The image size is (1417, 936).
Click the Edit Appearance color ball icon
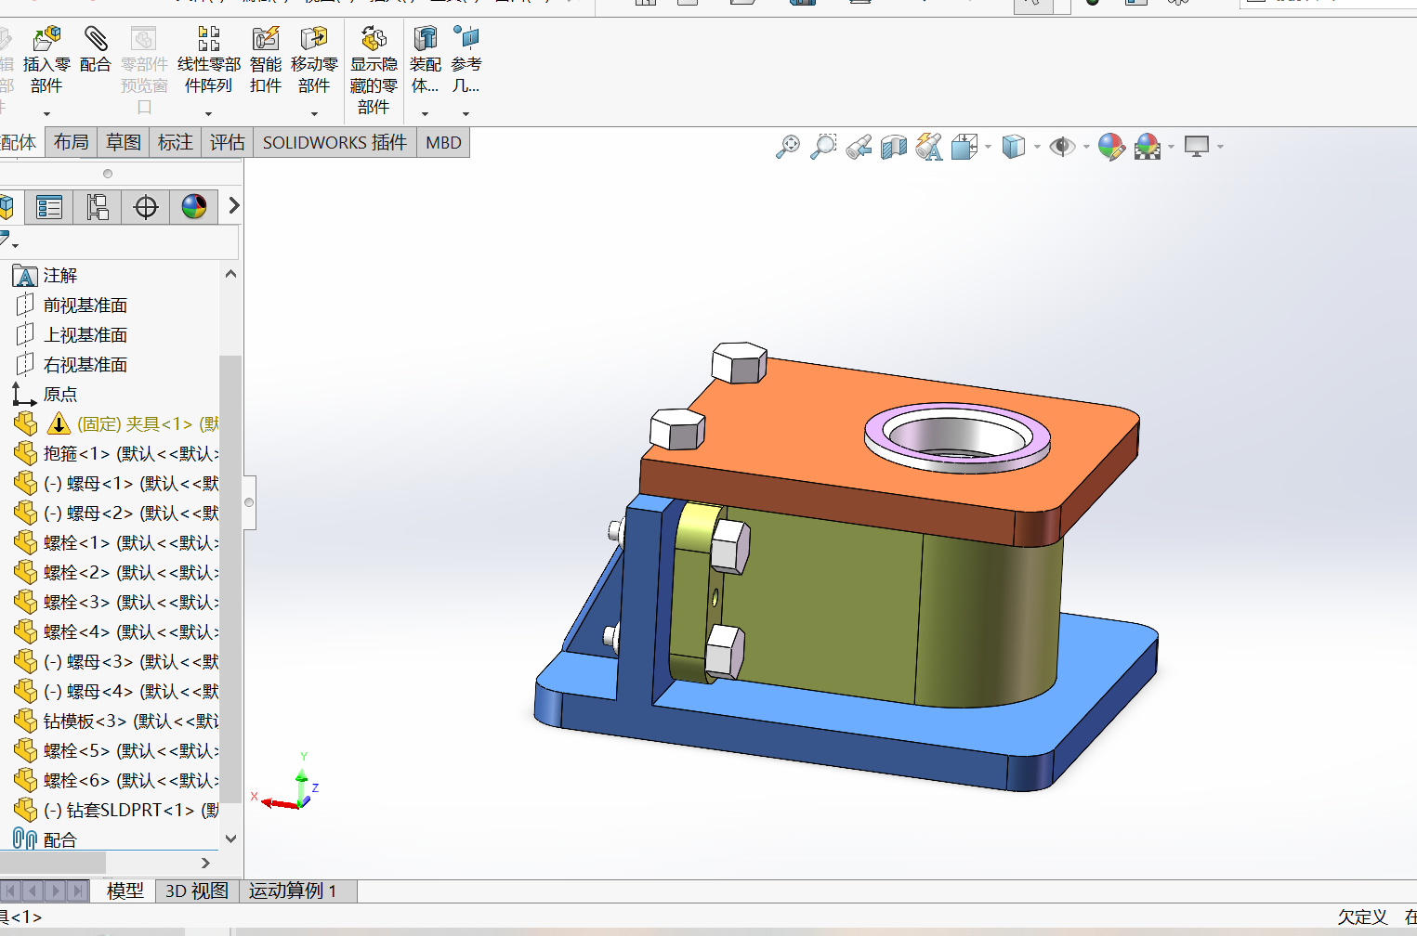[x=1111, y=147]
